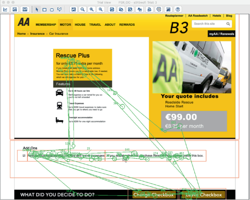Click the myAA / Renewals button
Viewport: 250px width, 200px height.
(222, 34)
